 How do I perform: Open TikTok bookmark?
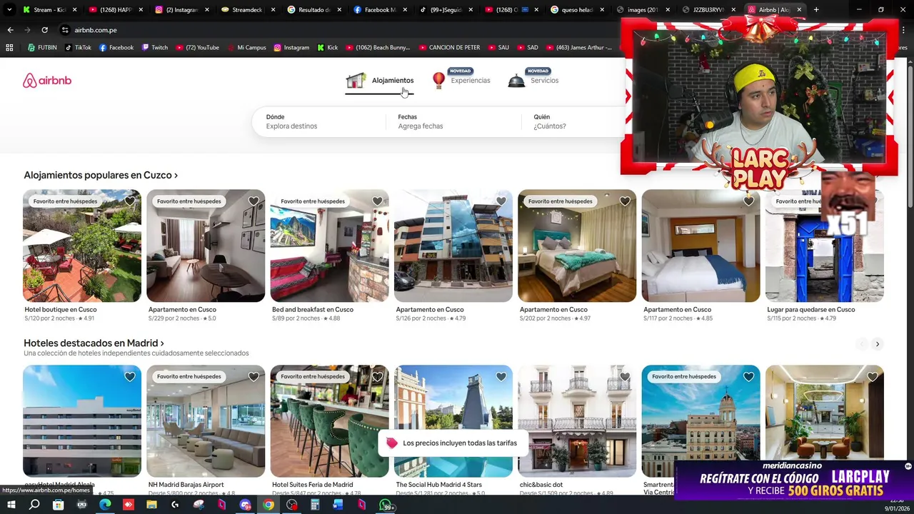(x=78, y=48)
